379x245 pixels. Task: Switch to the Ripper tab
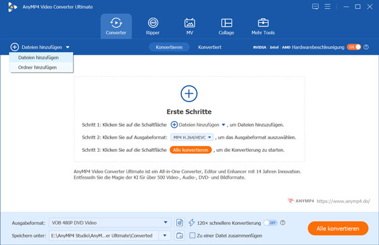point(153,26)
